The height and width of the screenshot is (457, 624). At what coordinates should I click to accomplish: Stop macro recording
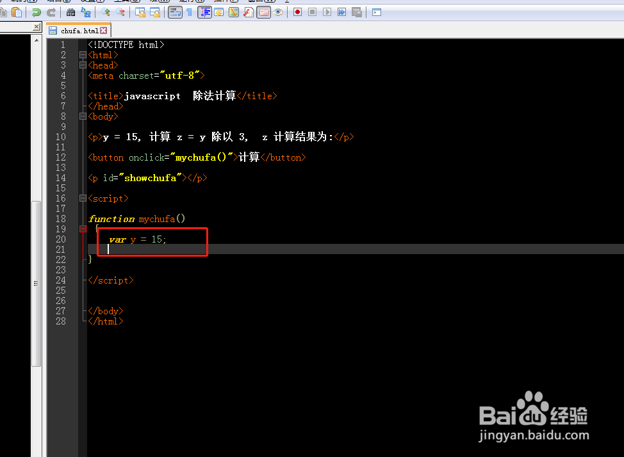[x=313, y=12]
